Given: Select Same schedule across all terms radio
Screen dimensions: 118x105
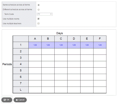Looking at the screenshot, I should click(38, 5).
